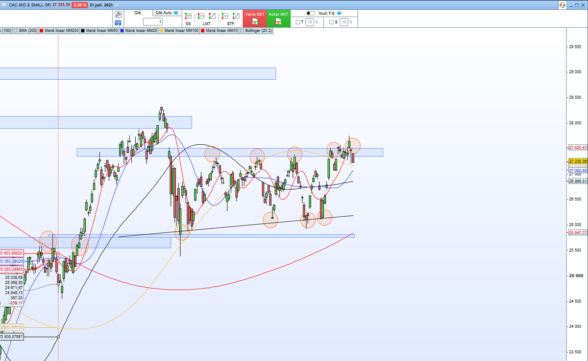Click the 23 500 price axis label

(575, 352)
